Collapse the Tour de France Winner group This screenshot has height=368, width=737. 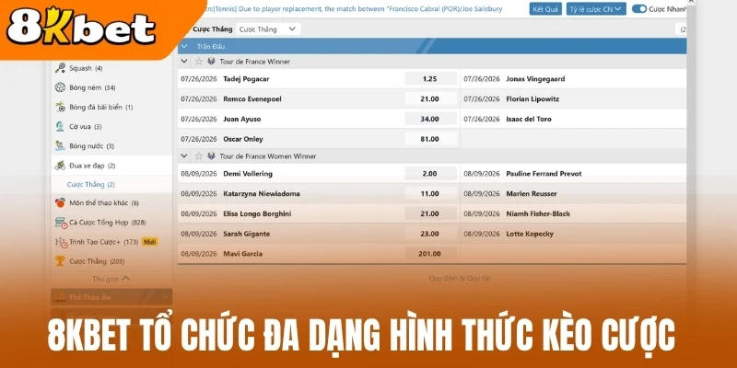[x=184, y=62]
